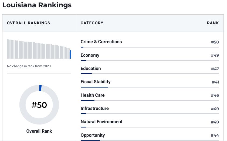Click the Fiscal Stability progress bar
The image size is (227, 141).
click(x=150, y=87)
